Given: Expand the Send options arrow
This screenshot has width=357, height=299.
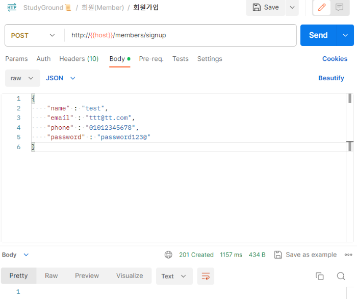Looking at the screenshot, I should [x=345, y=35].
